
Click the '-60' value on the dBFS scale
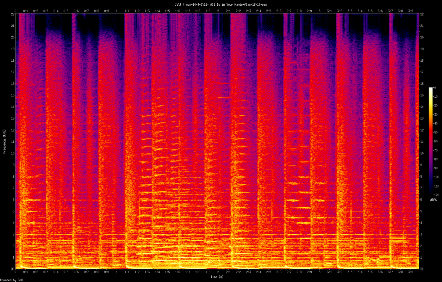436,141
